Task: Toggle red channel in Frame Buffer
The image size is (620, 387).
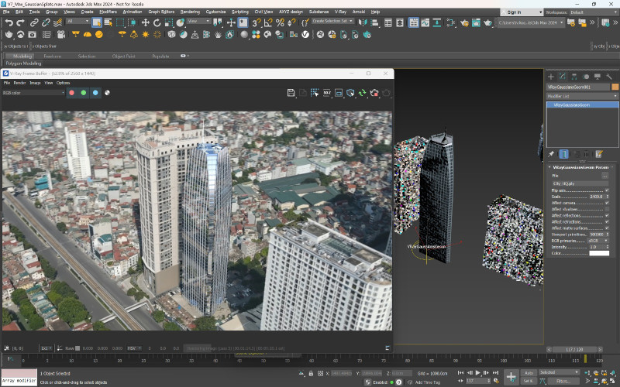Action: pyautogui.click(x=71, y=93)
